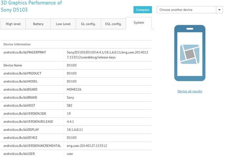The width and height of the screenshot is (229, 157).
Task: Select the D5103 value in Device Name row
Action: [x=72, y=65]
